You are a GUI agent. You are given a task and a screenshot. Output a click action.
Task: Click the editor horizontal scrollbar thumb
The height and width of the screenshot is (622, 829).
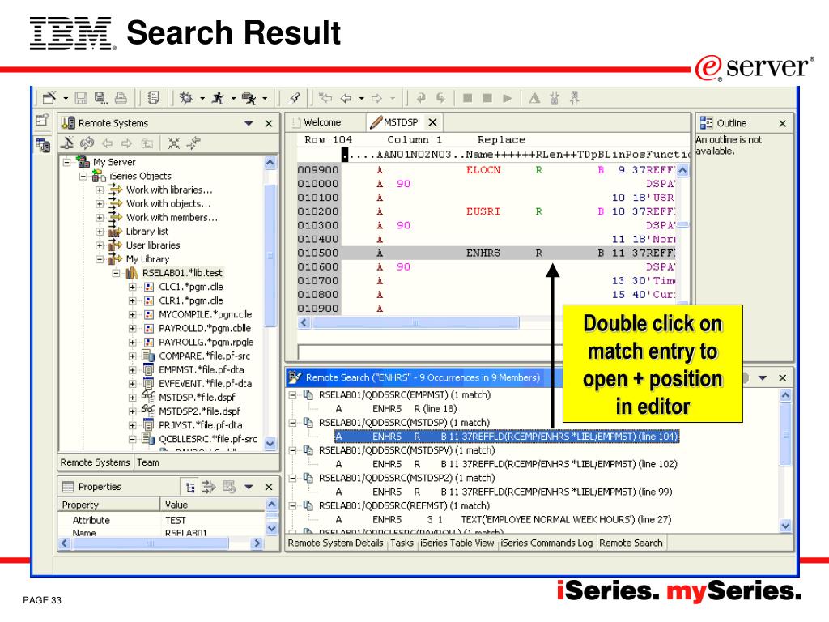[415, 322]
